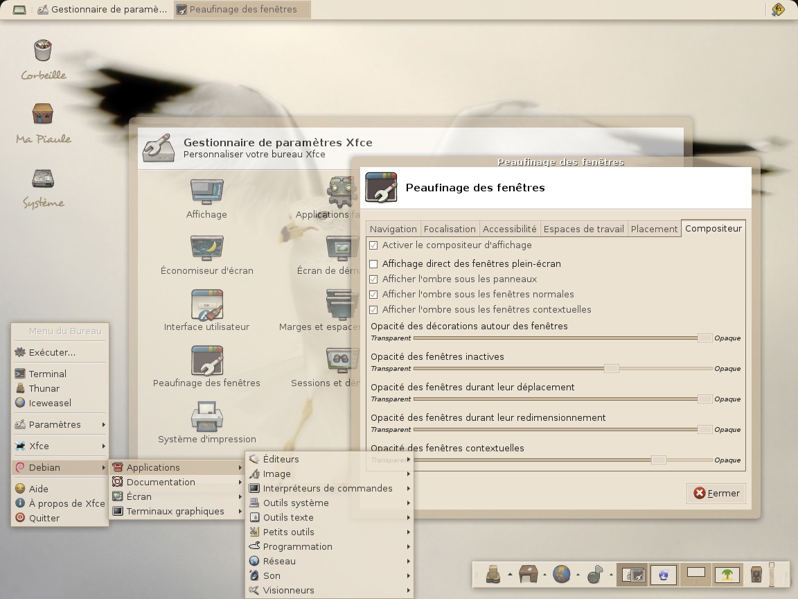Screen dimensions: 798x599
Task: Select Peaufinage des fenêtres taskbar button
Action: click(x=242, y=9)
